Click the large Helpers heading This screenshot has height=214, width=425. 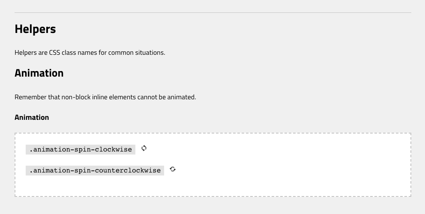35,29
